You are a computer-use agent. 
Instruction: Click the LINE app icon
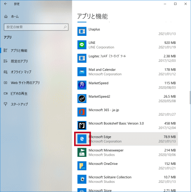tap(82, 45)
